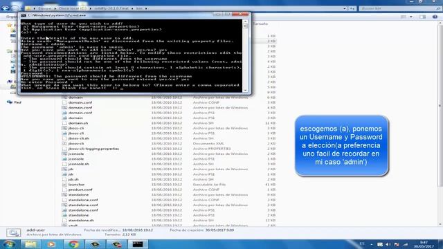This screenshot has width=443, height=249.
Task: Click the domain.sh file icon
Action: click(x=64, y=123)
